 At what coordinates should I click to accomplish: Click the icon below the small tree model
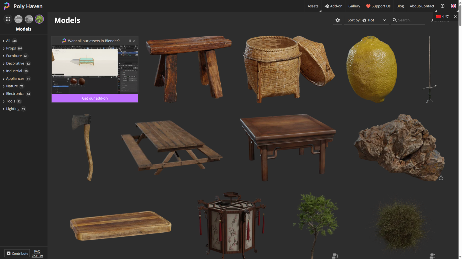click(x=335, y=256)
